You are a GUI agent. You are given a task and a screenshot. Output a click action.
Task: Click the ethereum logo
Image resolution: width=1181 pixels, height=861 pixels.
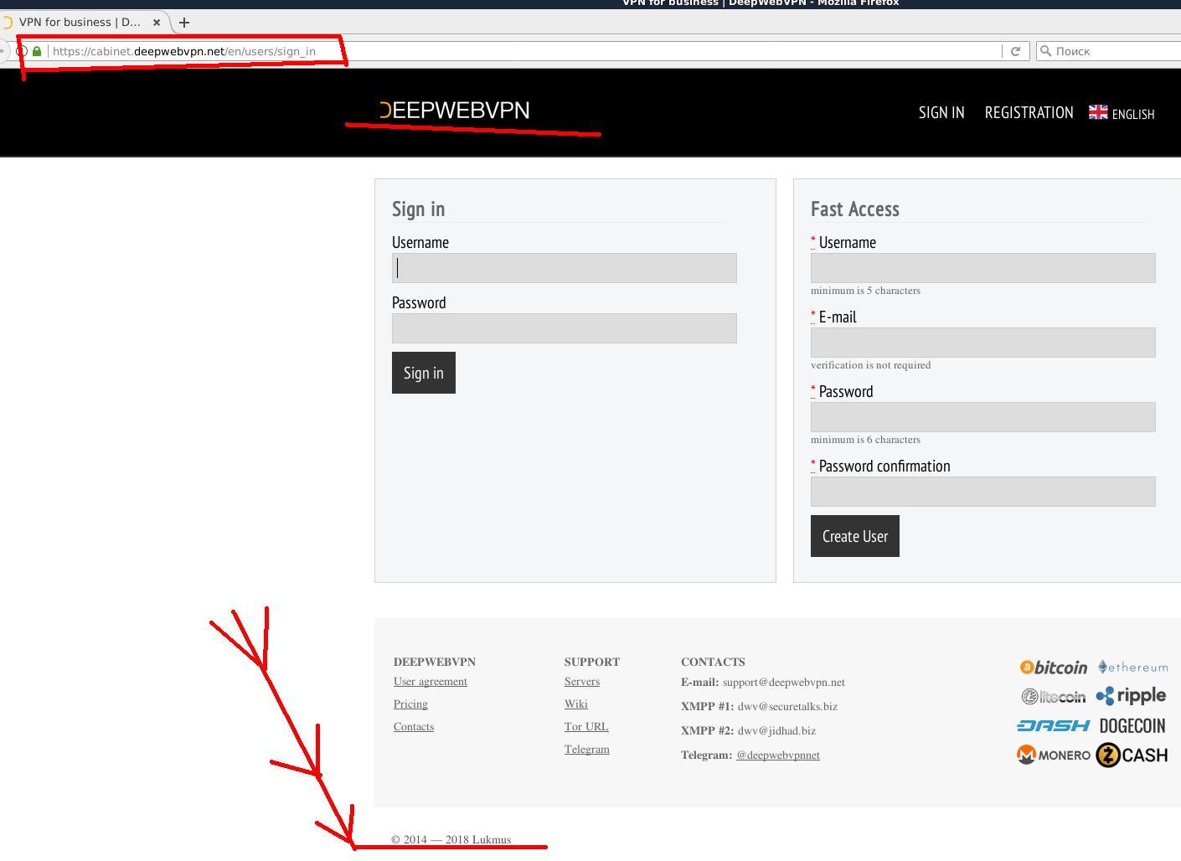click(x=1133, y=668)
